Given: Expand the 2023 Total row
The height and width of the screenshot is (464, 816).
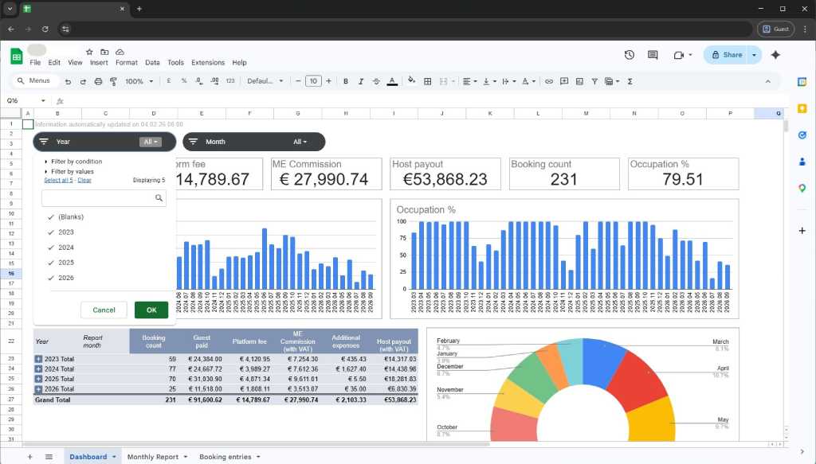Looking at the screenshot, I should pyautogui.click(x=38, y=359).
